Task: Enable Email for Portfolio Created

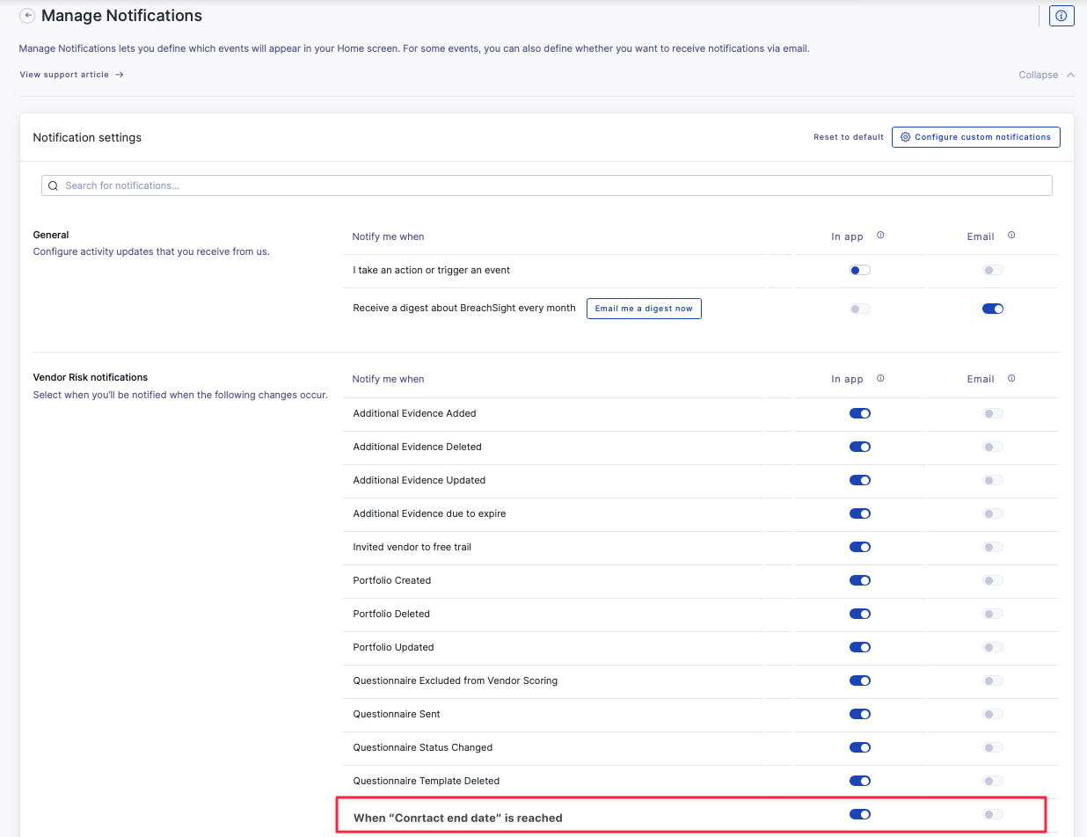Action: click(993, 580)
